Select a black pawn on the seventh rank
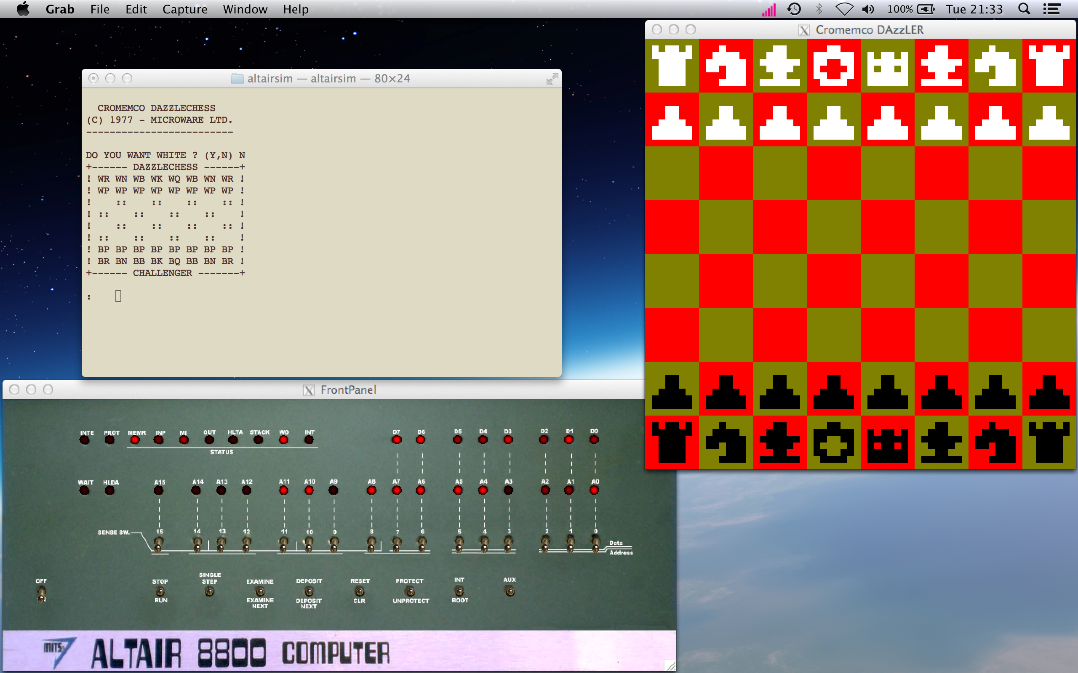The image size is (1078, 673). click(672, 392)
